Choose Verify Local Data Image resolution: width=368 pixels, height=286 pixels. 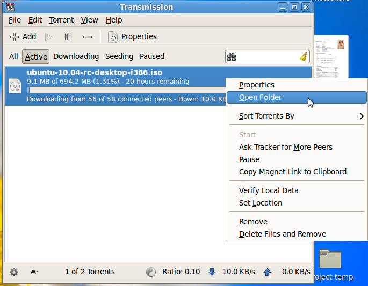[297, 191]
